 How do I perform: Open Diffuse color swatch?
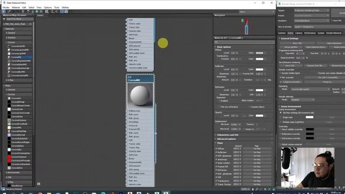(259, 53)
